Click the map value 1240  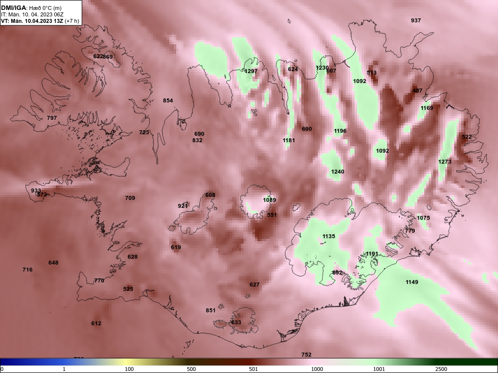tap(338, 172)
